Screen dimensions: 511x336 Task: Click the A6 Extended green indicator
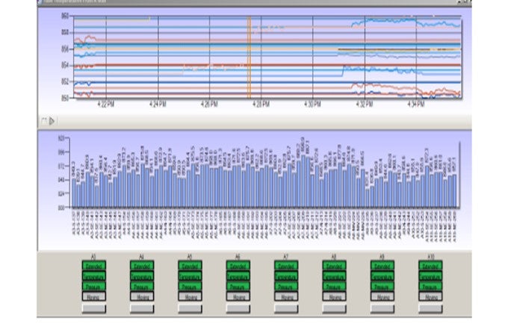click(x=238, y=266)
